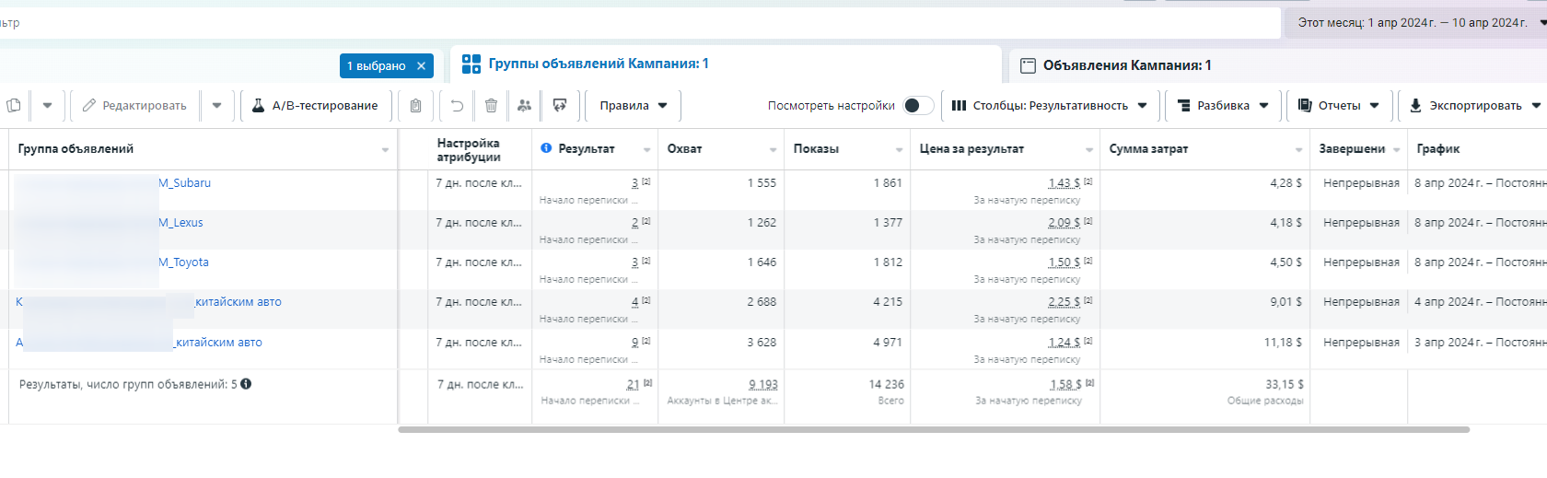Open the Правила dropdown menu
This screenshot has width=1547, height=478.
point(634,106)
